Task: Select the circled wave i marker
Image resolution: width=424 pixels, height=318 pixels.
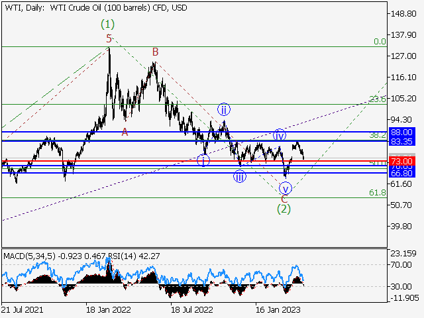Action: tap(204, 161)
